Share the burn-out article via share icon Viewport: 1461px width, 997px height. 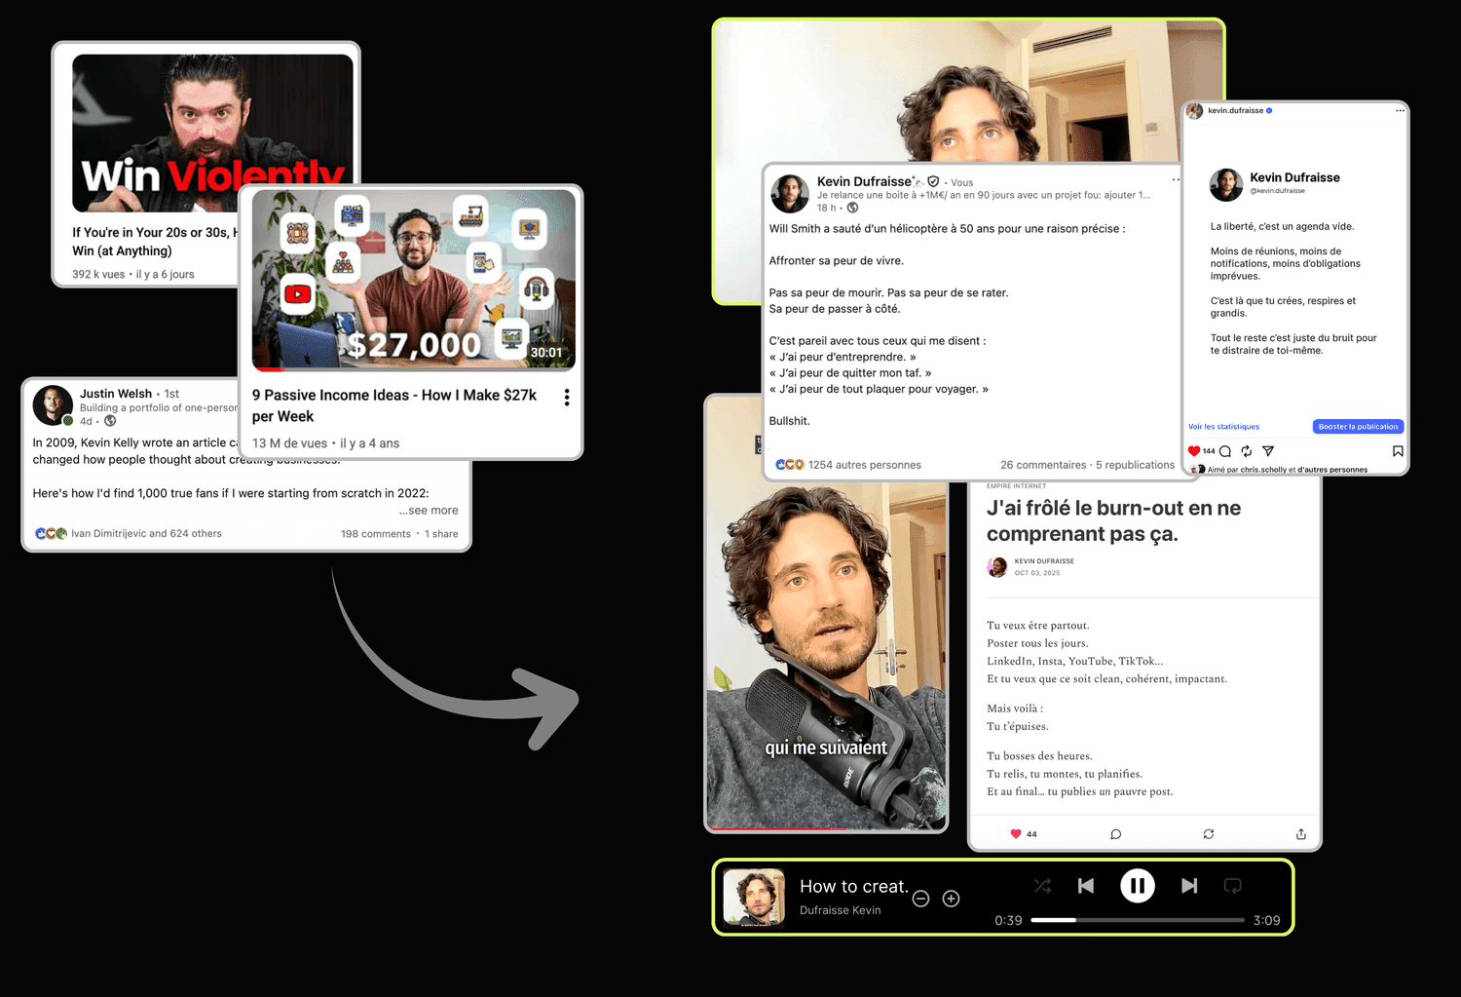click(x=1300, y=834)
